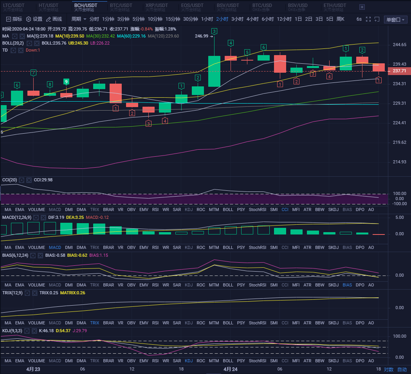Click the 237.71 current price label

point(399,71)
